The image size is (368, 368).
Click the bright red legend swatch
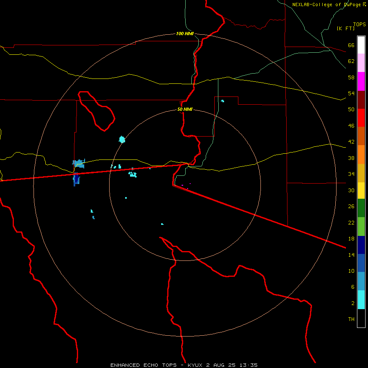click(x=361, y=118)
